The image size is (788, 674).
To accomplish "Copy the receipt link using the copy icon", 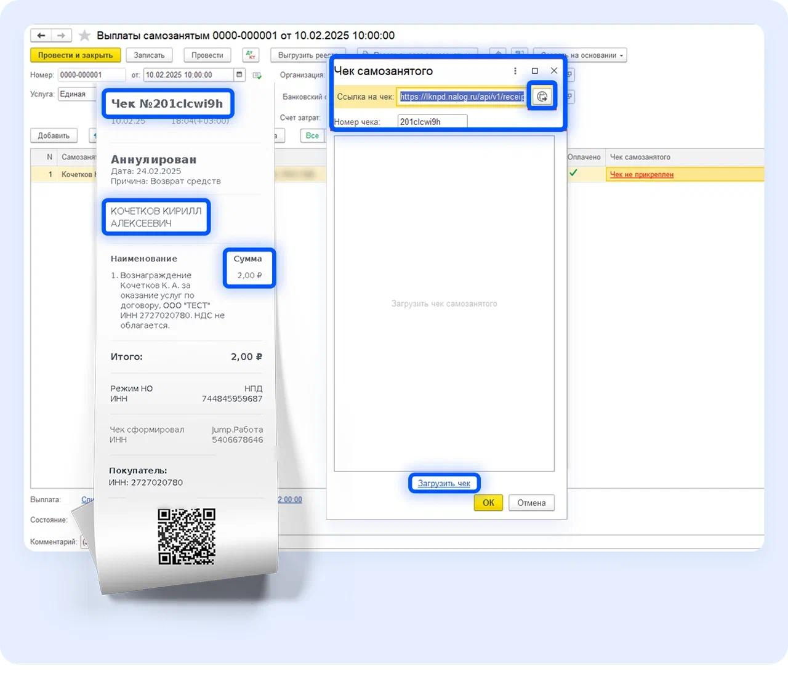I will [541, 96].
